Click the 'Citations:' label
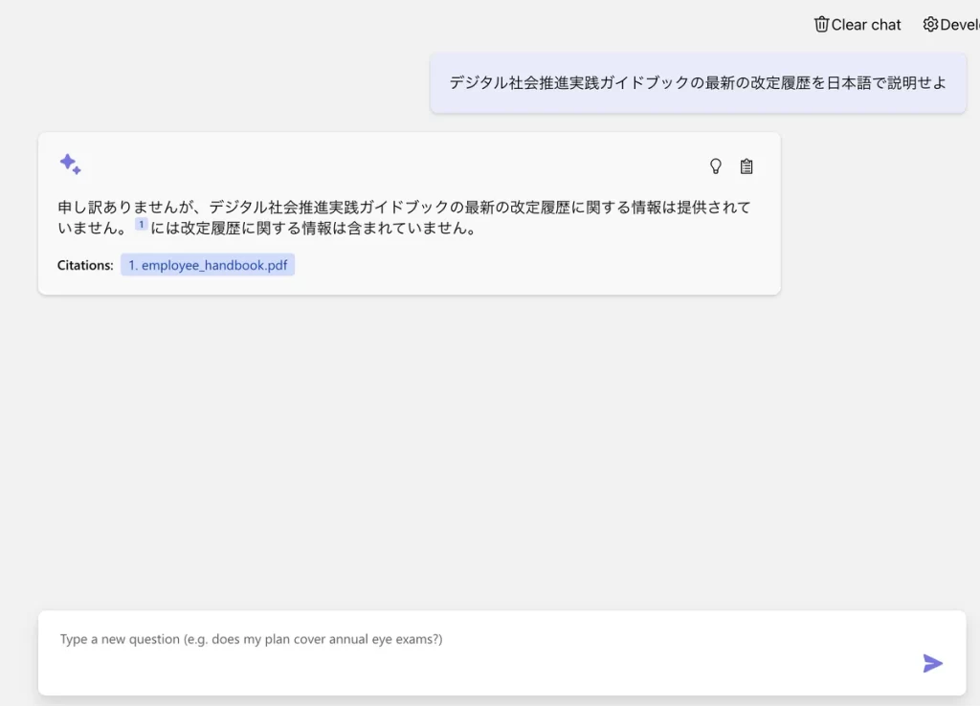The image size is (980, 706). coord(85,265)
